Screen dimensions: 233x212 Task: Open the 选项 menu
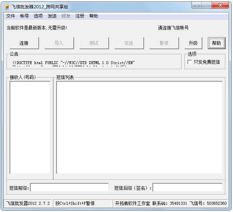point(38,16)
